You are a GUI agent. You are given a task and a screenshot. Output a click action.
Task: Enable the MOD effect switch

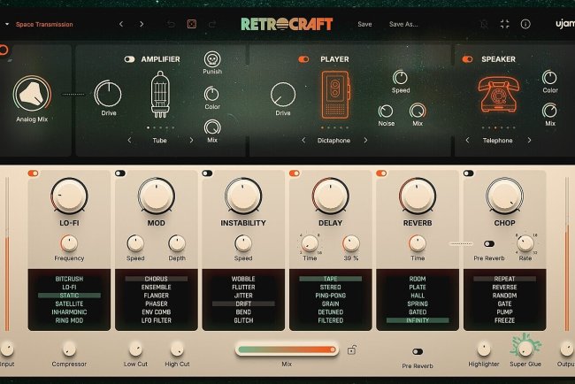(x=120, y=173)
